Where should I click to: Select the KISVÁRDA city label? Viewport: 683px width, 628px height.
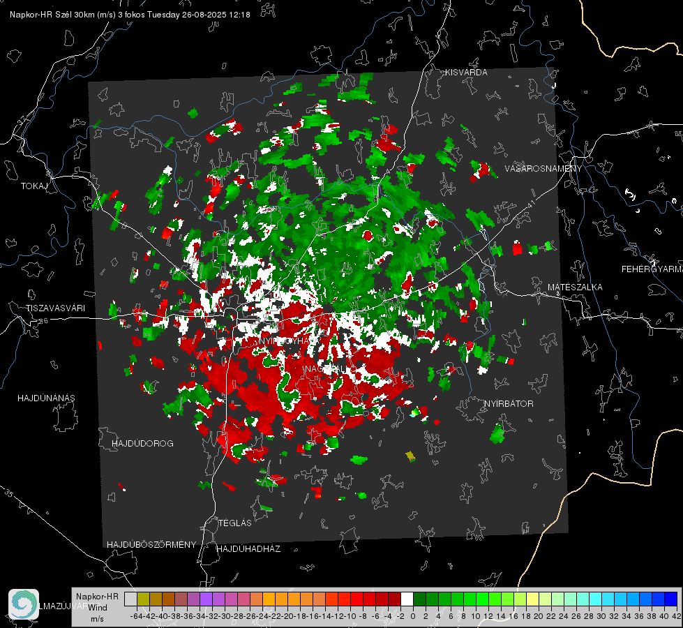466,73
